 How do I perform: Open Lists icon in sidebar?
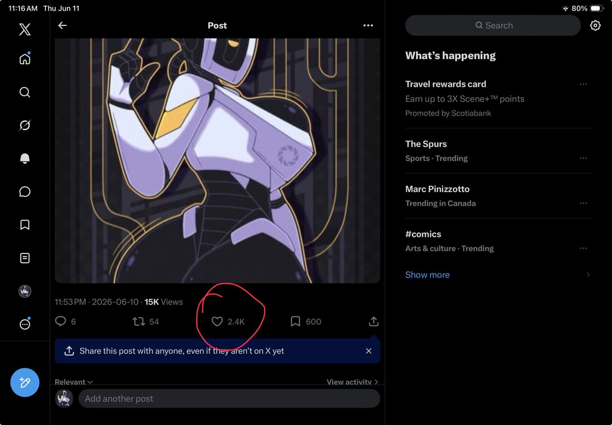click(25, 258)
